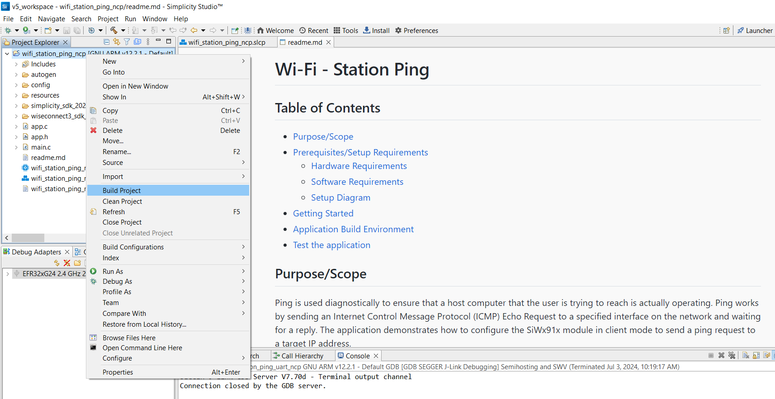The width and height of the screenshot is (775, 399).
Task: Select Build Project from the context menu
Action: (122, 190)
